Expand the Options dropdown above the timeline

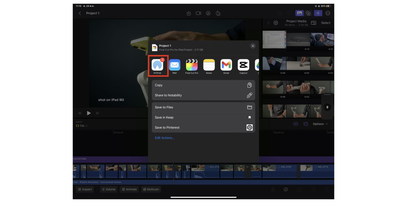[x=320, y=124]
